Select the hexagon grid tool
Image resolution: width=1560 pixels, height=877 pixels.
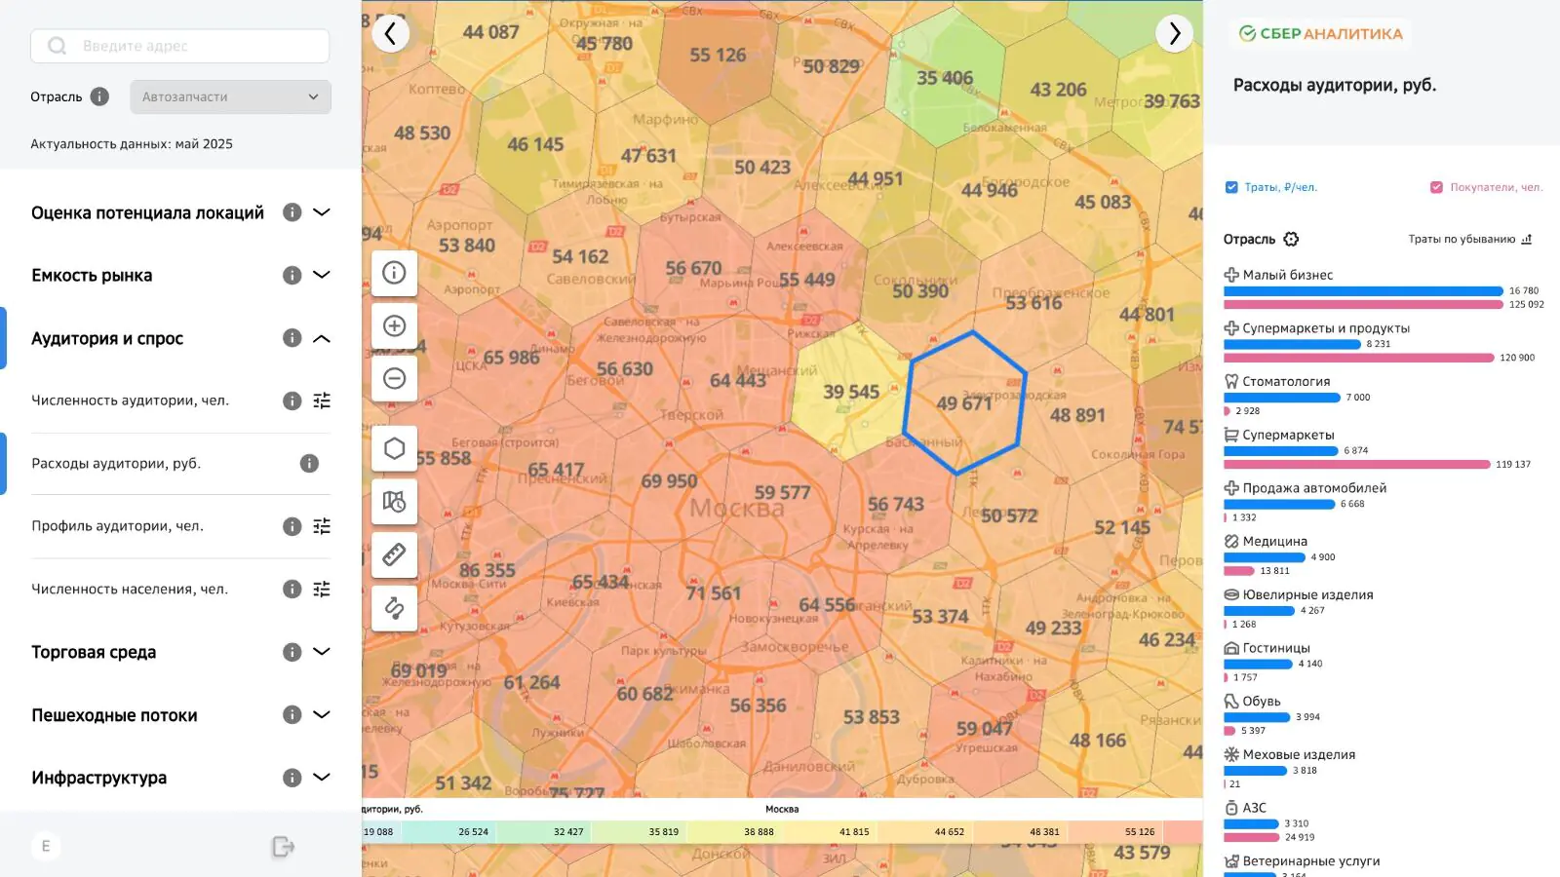394,448
